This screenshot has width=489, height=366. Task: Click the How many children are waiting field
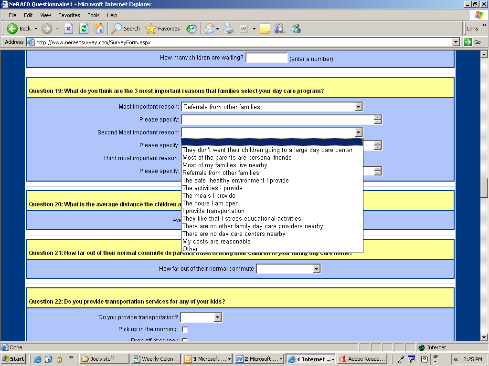(266, 58)
